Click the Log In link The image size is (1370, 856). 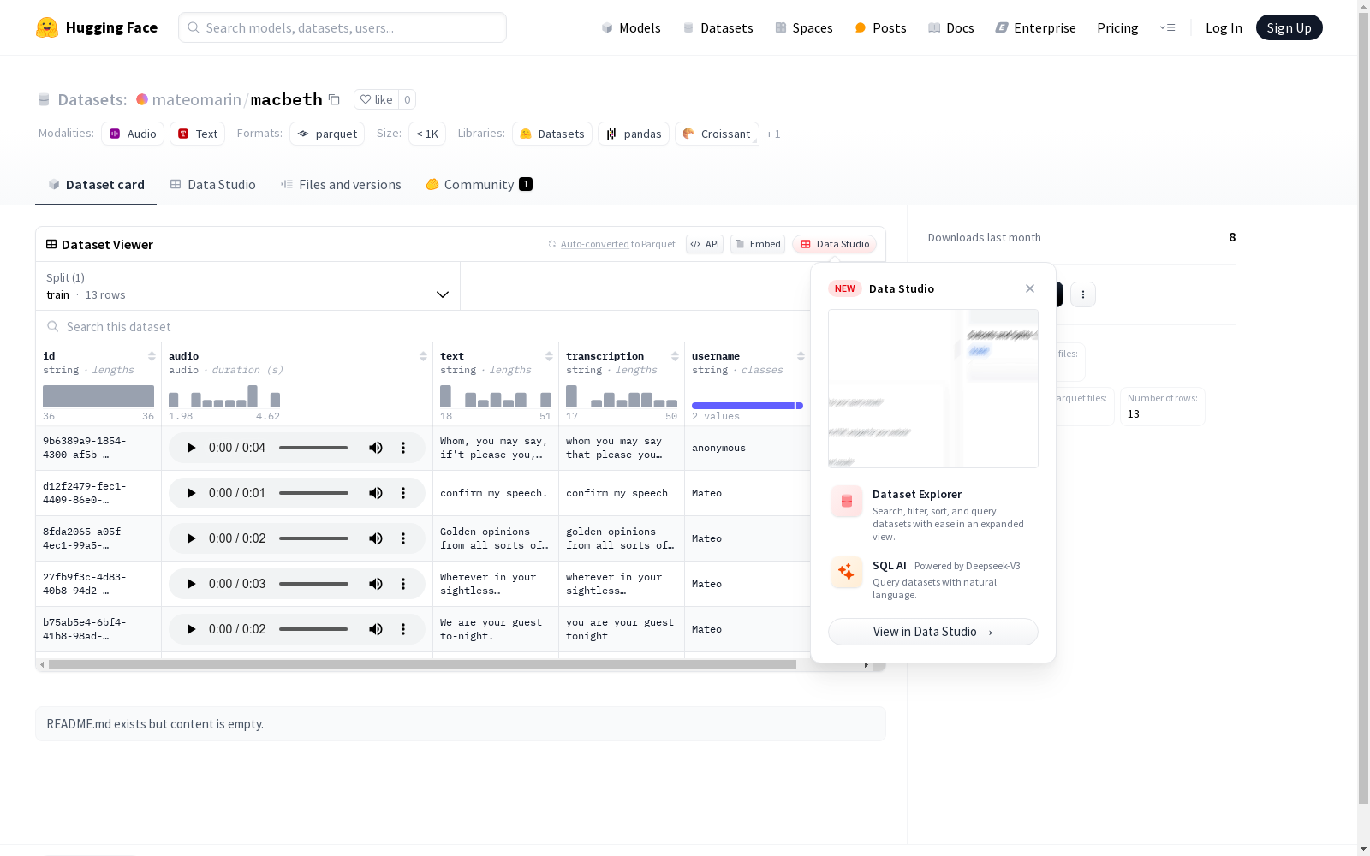(x=1224, y=27)
